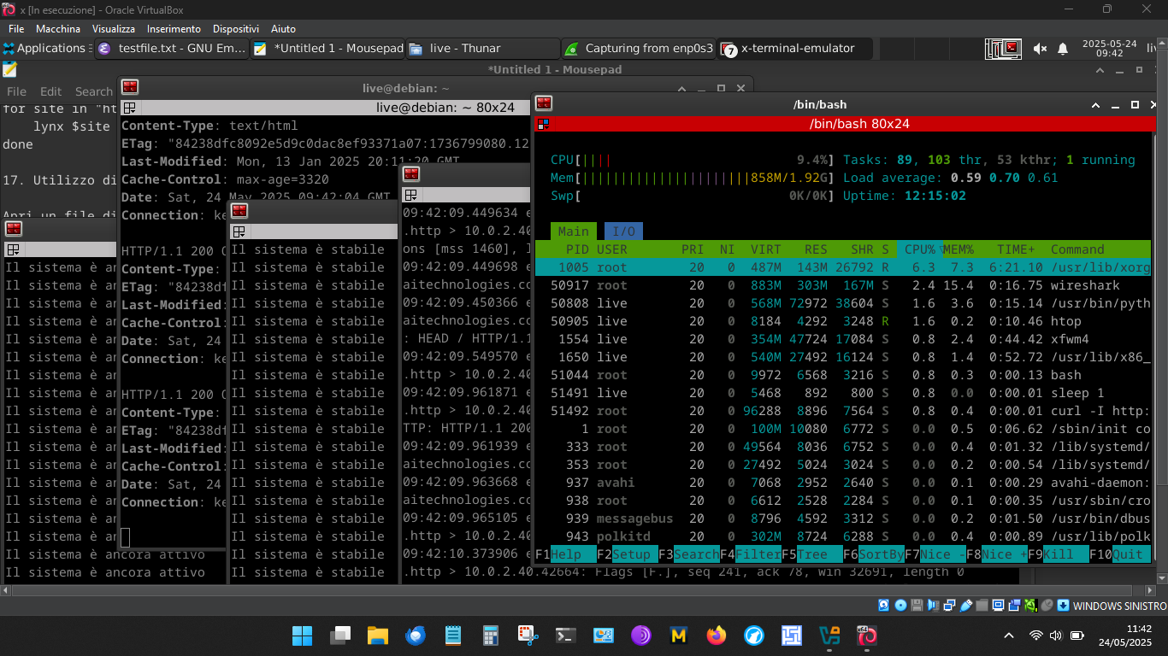
Task: Open Mousepad's Edit menu
Action: (50, 91)
